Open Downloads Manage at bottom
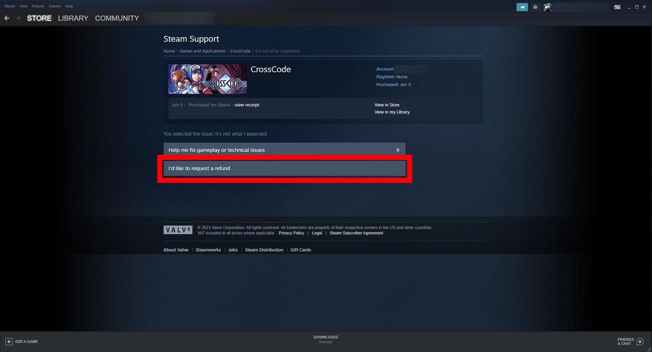652x352 pixels. point(326,339)
